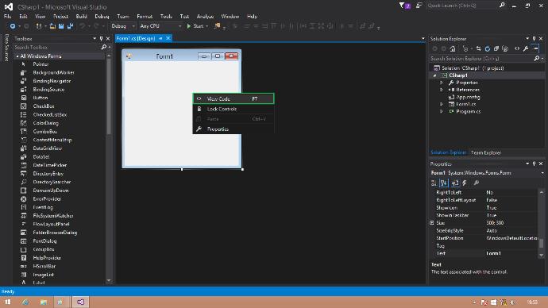Select View Code in the context menu
Image resolution: width=548 pixels, height=308 pixels.
click(x=233, y=98)
